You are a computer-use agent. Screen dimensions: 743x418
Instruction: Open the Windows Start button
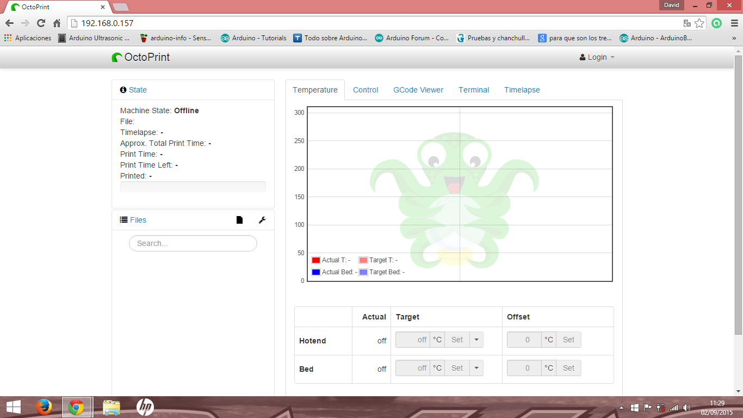(14, 407)
